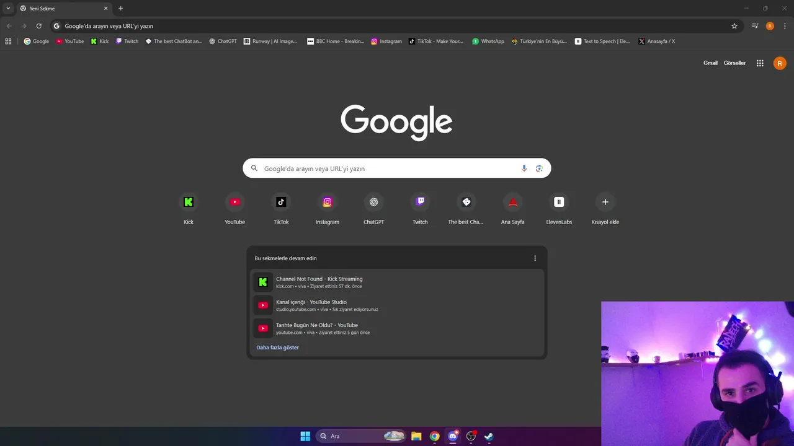Click the Google logo
The height and width of the screenshot is (446, 794).
click(x=396, y=122)
